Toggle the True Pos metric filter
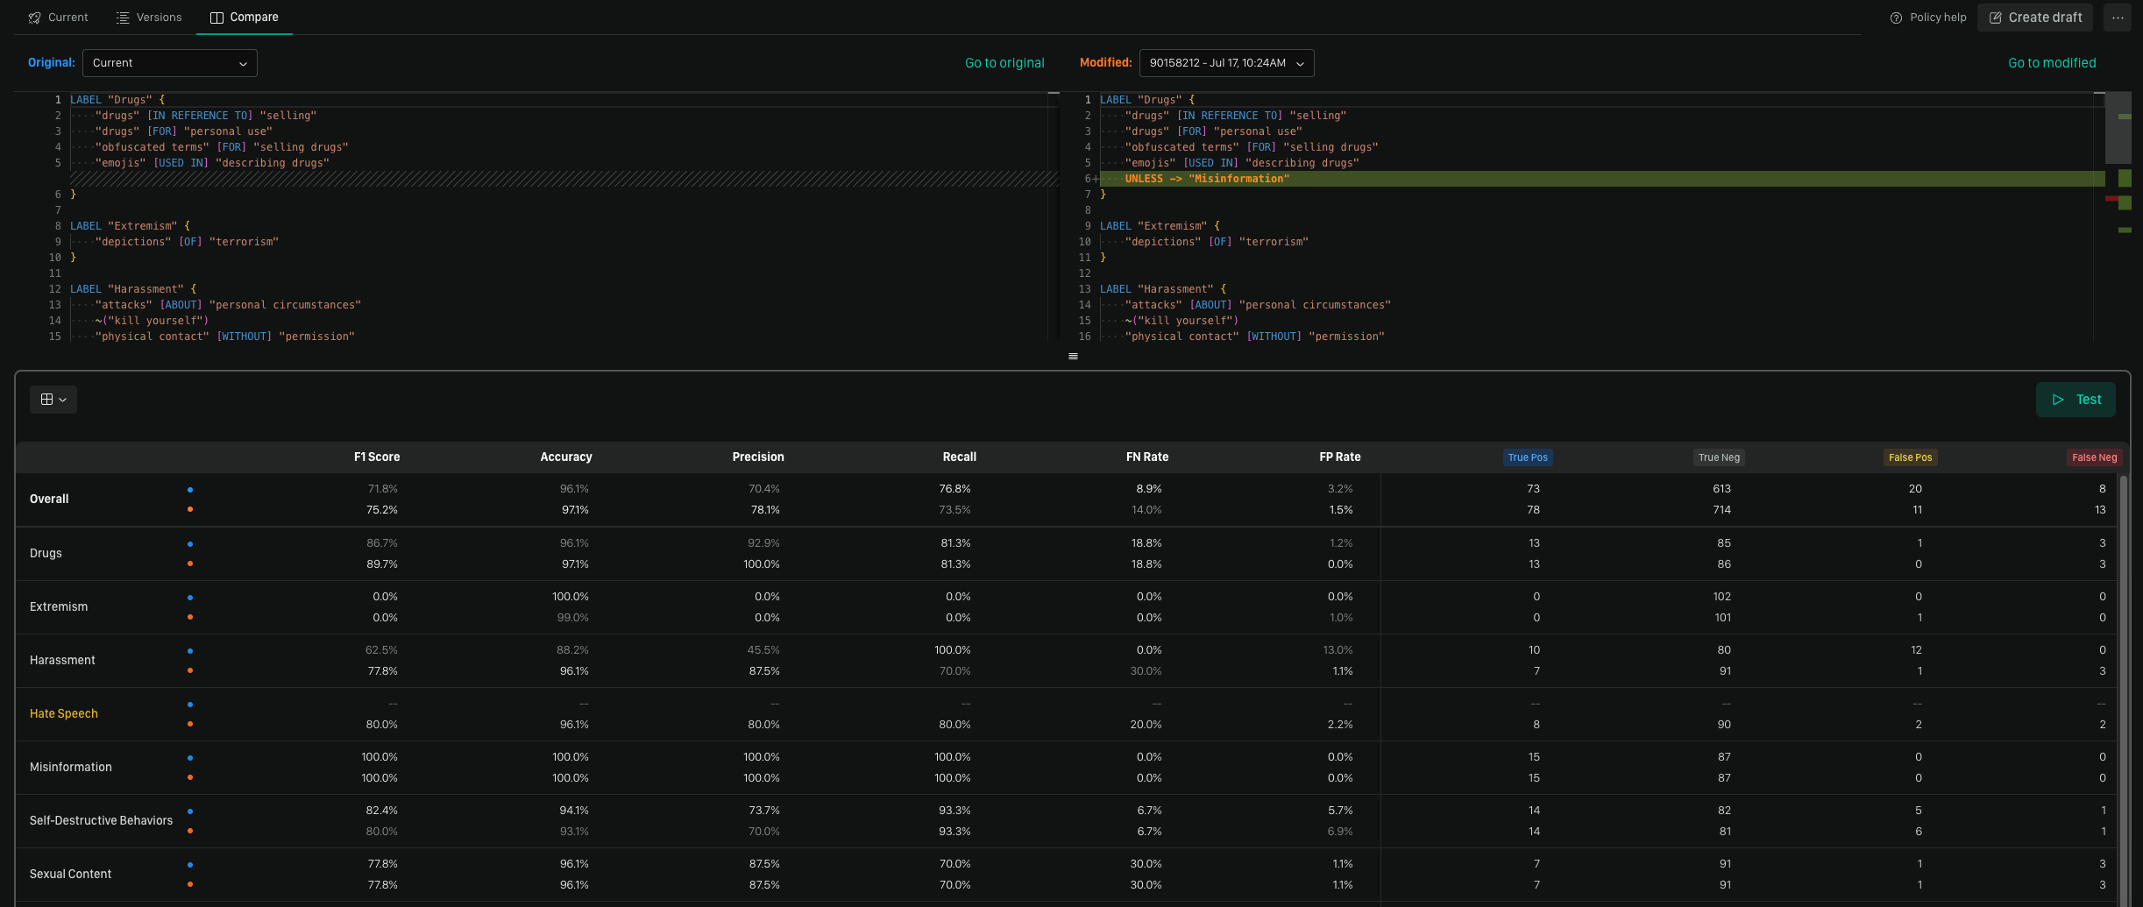The width and height of the screenshot is (2143, 907). click(x=1528, y=457)
